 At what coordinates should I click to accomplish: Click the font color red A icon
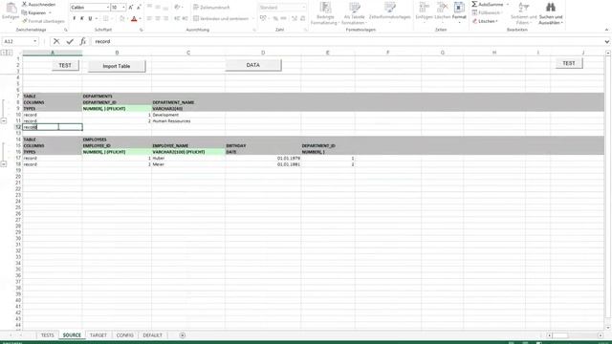tap(134, 19)
